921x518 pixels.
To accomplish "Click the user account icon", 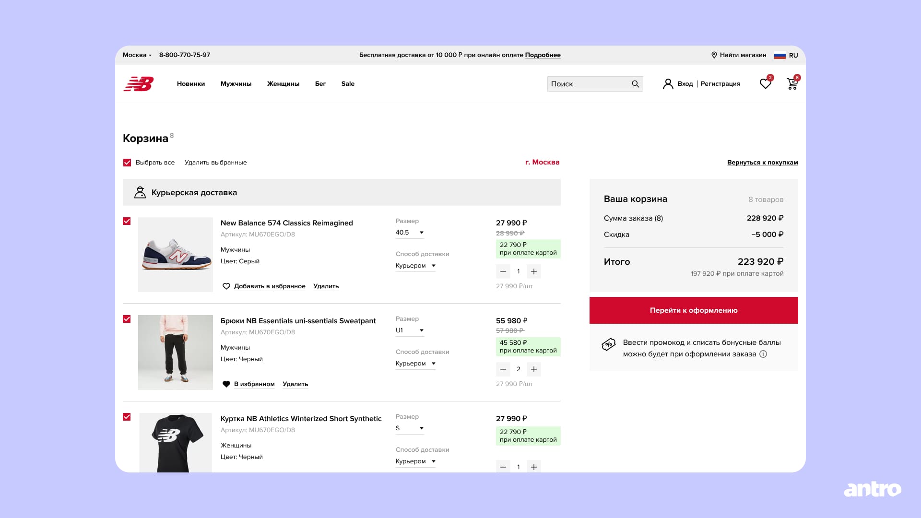I will coord(668,84).
